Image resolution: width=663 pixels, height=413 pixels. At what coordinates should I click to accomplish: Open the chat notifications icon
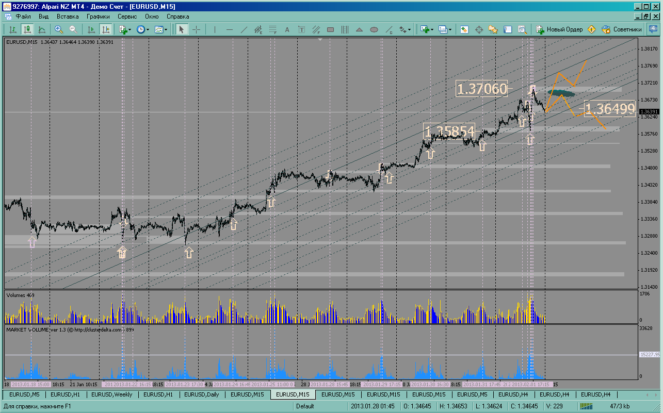pyautogui.click(x=652, y=29)
